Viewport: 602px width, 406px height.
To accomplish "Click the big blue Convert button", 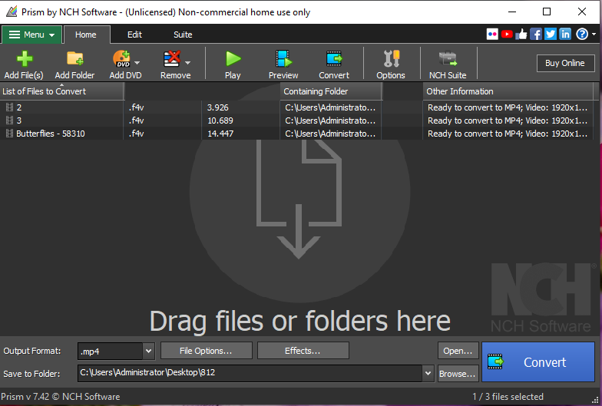I will click(x=538, y=362).
